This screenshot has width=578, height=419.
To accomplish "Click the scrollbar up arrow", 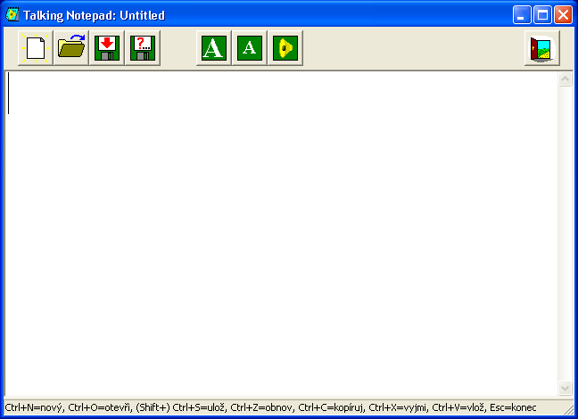I will click(565, 79).
